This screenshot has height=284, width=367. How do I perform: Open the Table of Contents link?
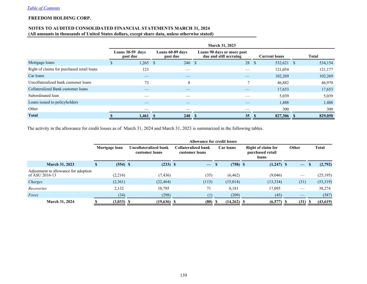(43, 8)
